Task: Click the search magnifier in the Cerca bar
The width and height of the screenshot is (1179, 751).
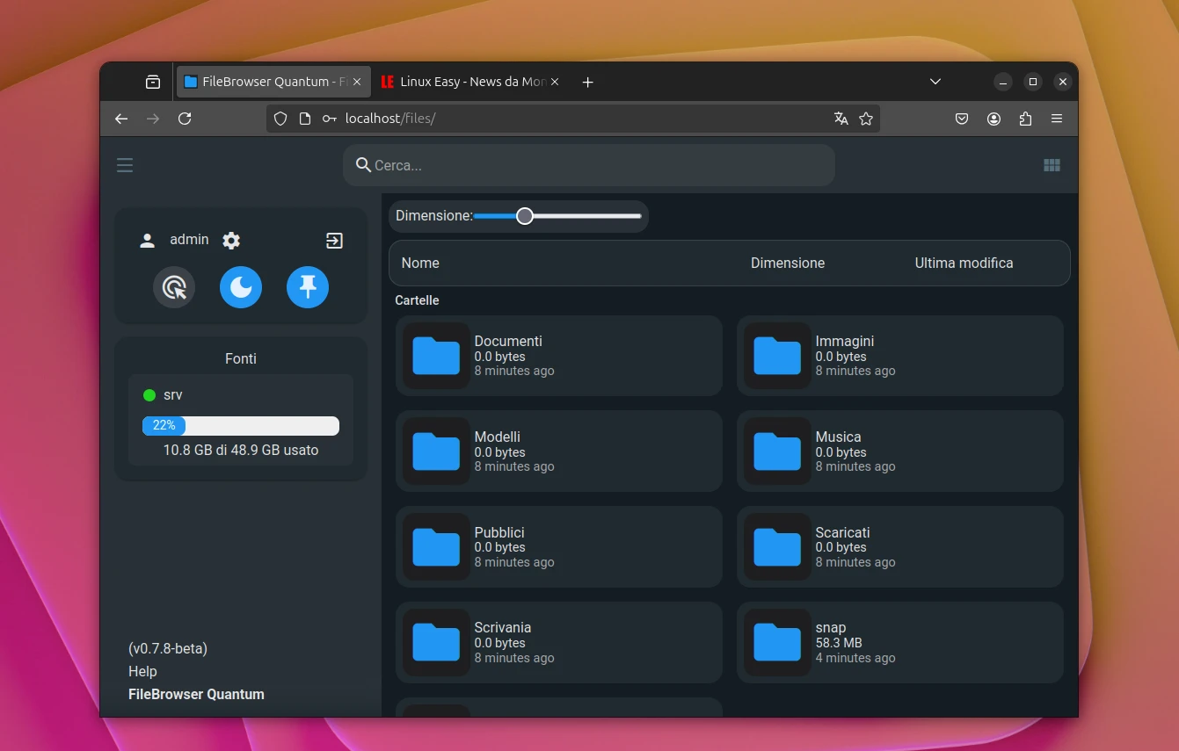Action: (363, 165)
